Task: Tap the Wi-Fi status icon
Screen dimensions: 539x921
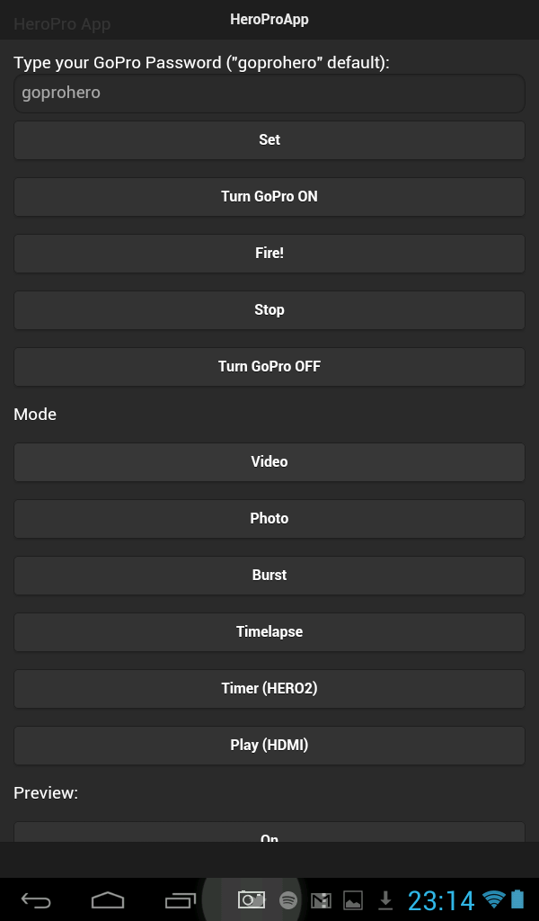Action: (493, 899)
